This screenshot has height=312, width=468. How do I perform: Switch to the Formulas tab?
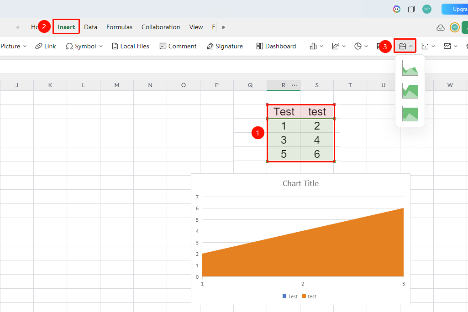click(119, 27)
